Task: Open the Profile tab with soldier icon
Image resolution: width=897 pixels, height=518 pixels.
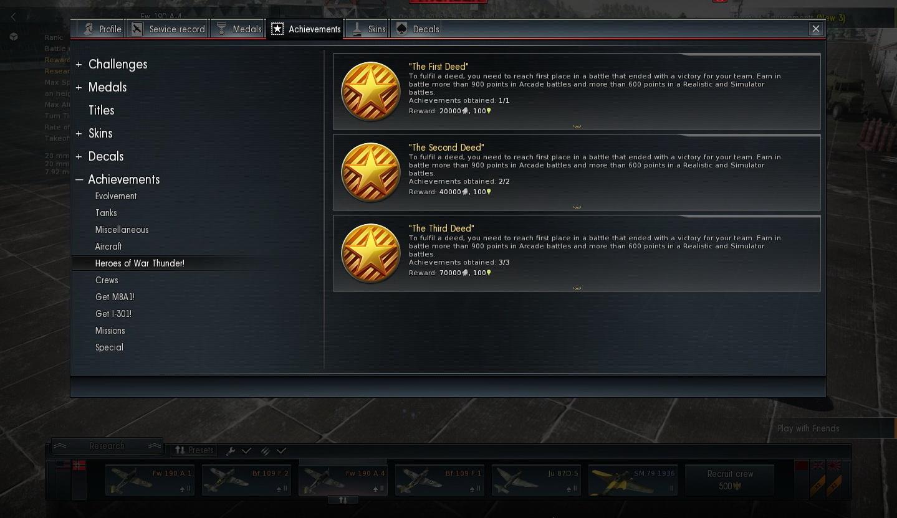Action: pos(102,29)
